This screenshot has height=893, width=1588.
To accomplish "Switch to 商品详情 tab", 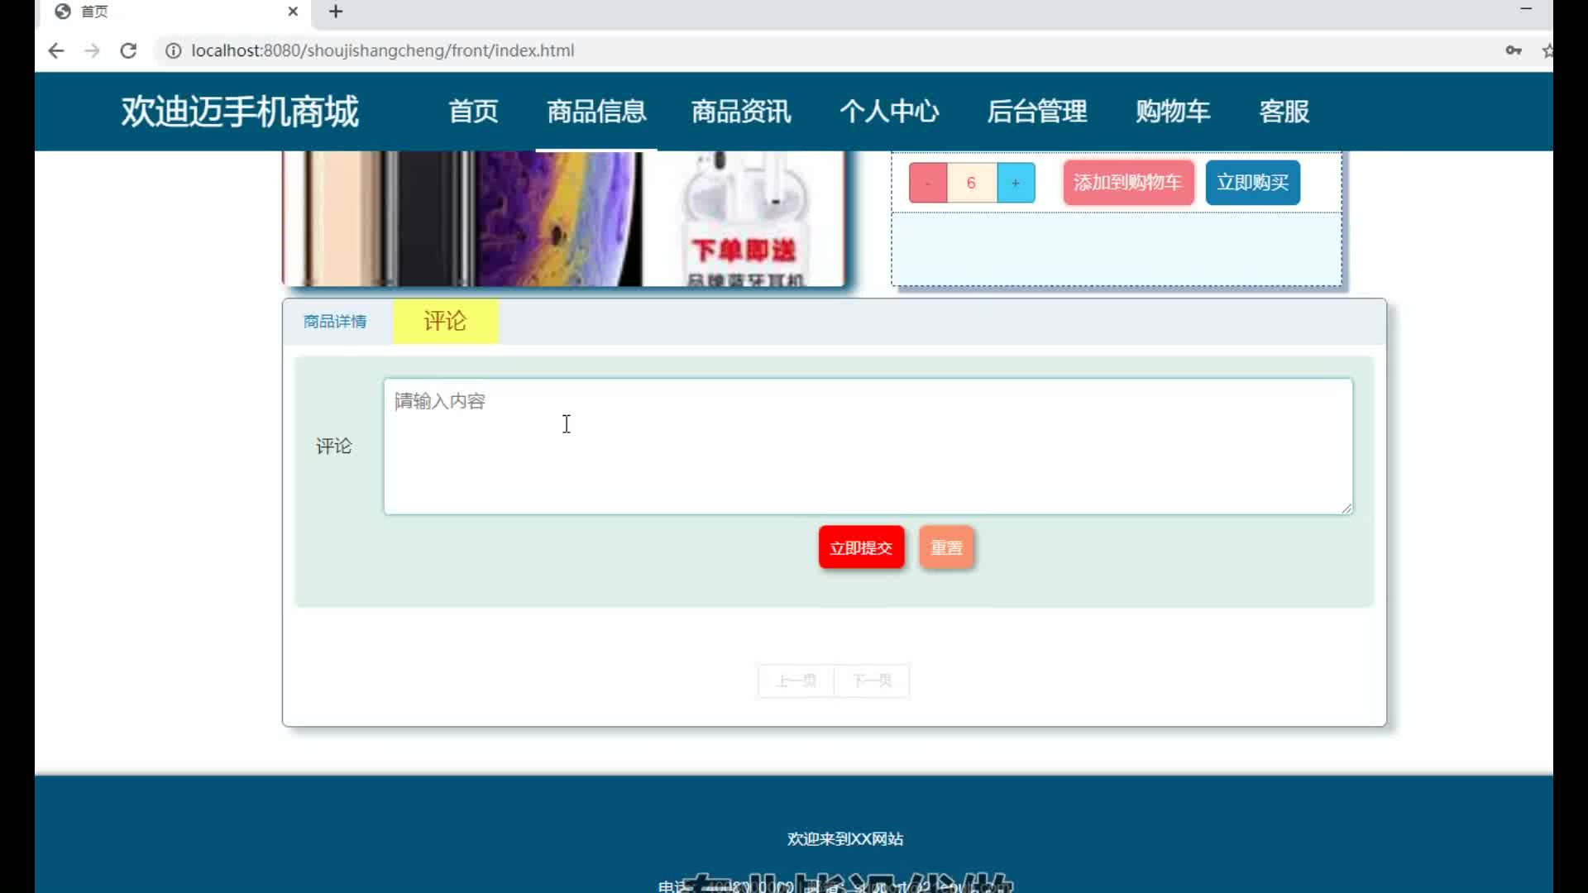I will click(335, 321).
